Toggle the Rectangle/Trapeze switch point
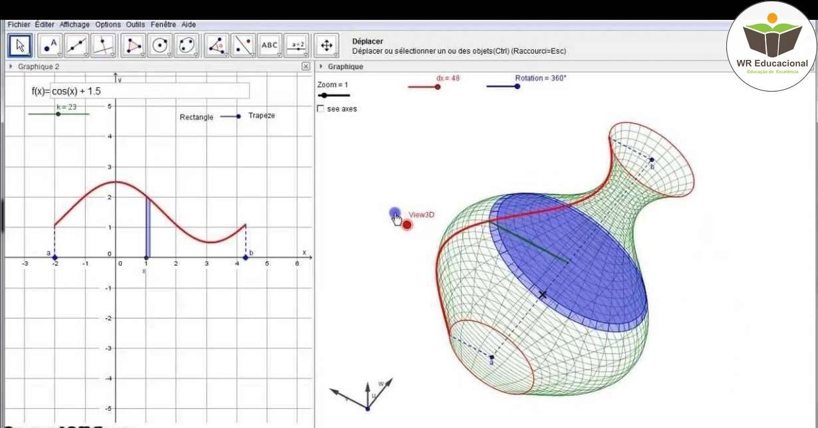Viewport: 818px width, 428px height. [x=238, y=116]
